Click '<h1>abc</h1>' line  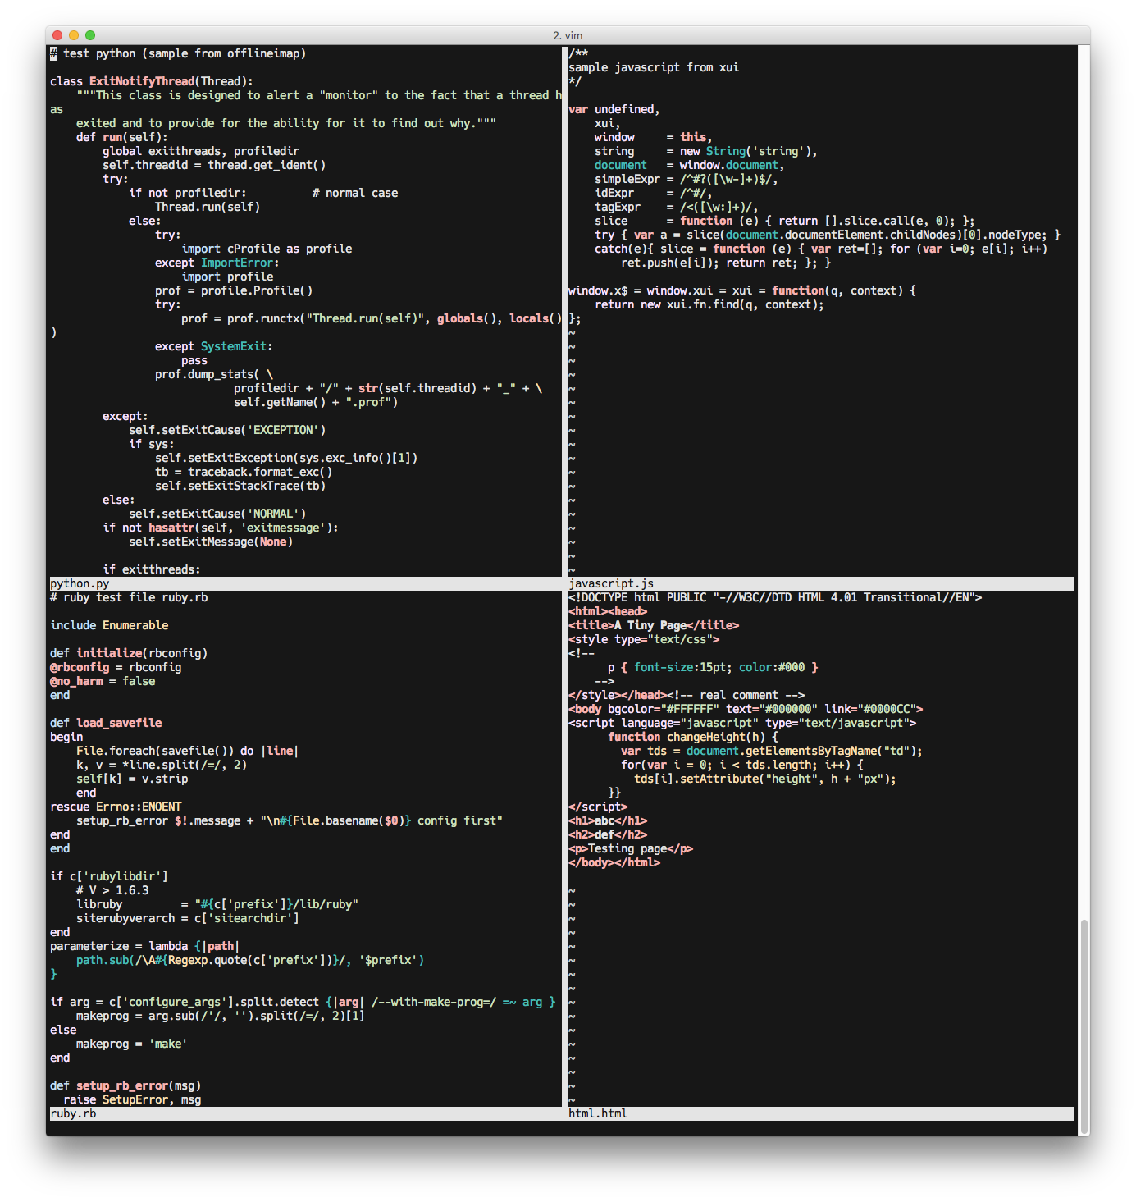click(608, 820)
